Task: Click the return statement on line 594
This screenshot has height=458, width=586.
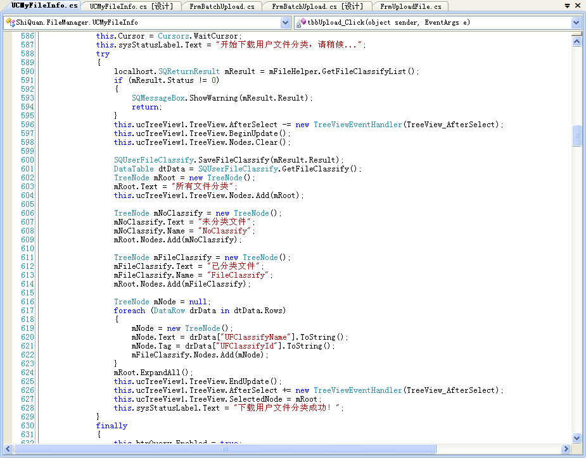Action: [146, 107]
